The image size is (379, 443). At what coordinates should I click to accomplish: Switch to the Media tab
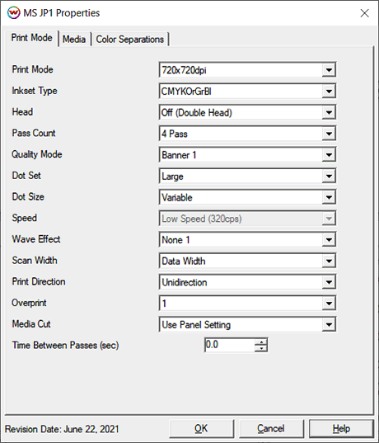[74, 39]
